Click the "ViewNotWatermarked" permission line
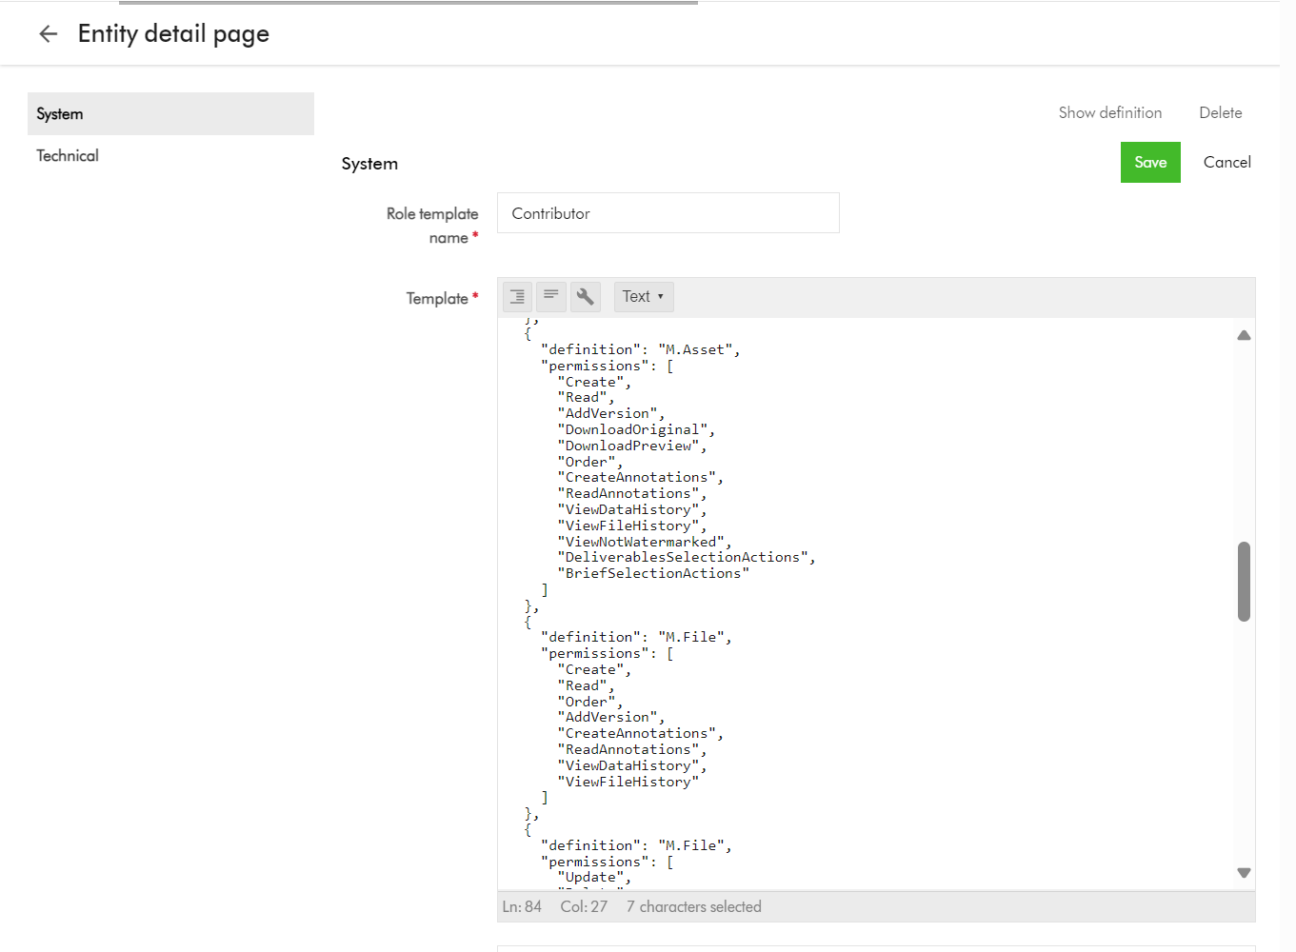 pyautogui.click(x=642, y=542)
